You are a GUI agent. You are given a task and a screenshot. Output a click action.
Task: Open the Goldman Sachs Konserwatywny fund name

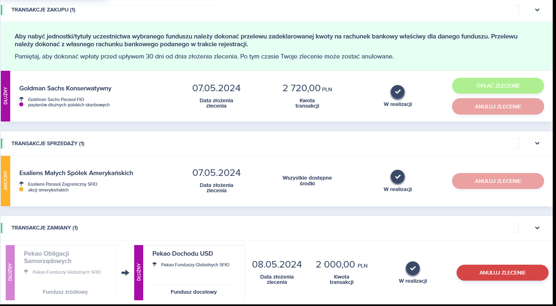point(65,88)
